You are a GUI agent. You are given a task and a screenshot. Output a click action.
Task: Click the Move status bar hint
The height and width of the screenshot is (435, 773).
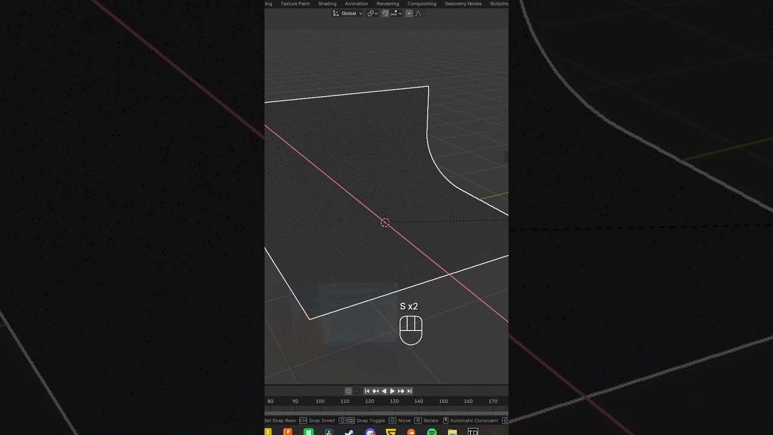coord(405,420)
